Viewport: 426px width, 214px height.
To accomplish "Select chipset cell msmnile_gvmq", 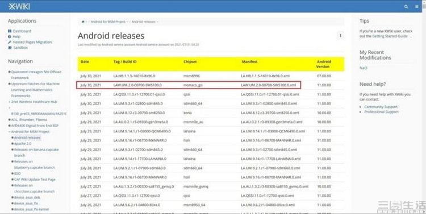I will click(196, 187).
